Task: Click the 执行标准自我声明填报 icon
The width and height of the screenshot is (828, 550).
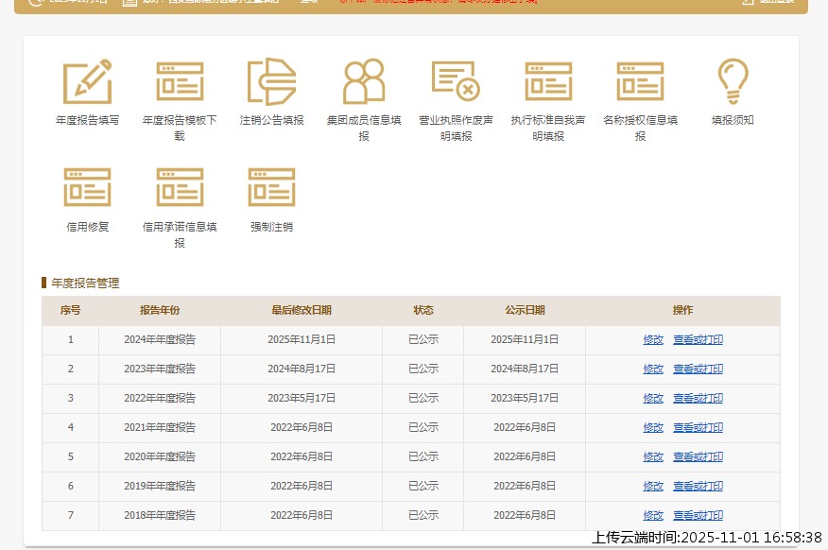Action: [548, 82]
